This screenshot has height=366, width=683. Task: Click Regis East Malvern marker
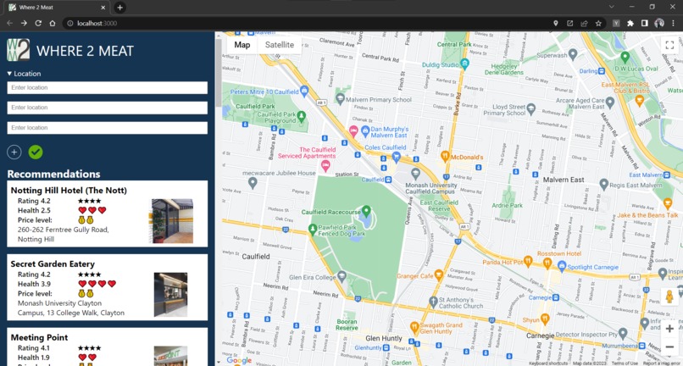pyautogui.click(x=603, y=184)
